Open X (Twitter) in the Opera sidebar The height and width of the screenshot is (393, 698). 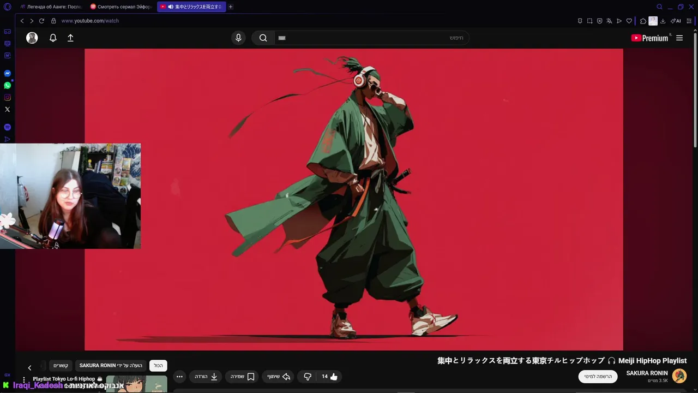(7, 109)
